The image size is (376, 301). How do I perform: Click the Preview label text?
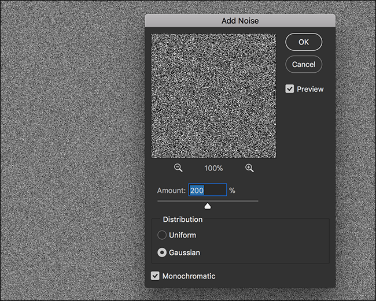click(x=310, y=89)
